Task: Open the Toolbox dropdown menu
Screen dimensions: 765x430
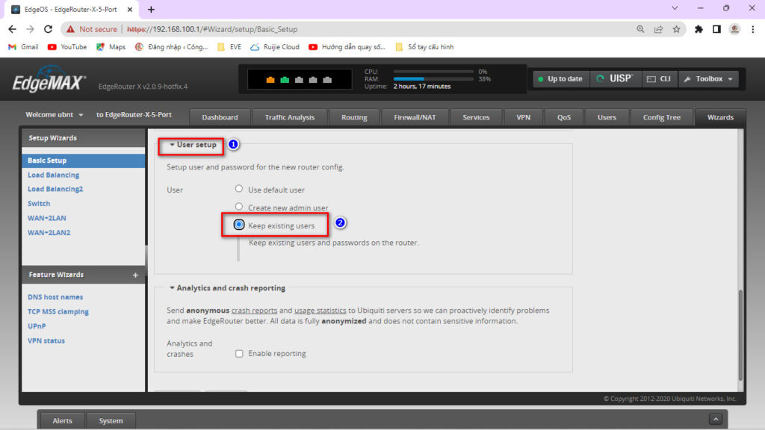Action: pos(708,79)
